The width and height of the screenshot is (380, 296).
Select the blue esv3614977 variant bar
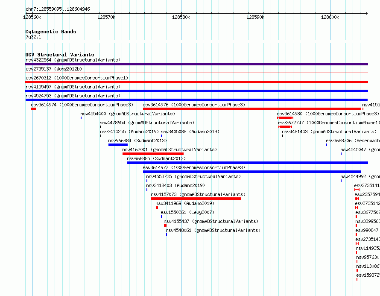[252, 172]
